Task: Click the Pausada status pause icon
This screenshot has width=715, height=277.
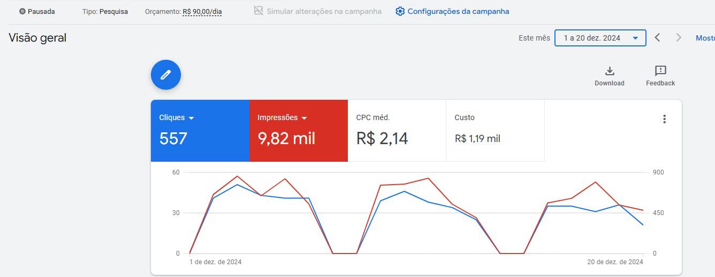Action: tap(22, 11)
